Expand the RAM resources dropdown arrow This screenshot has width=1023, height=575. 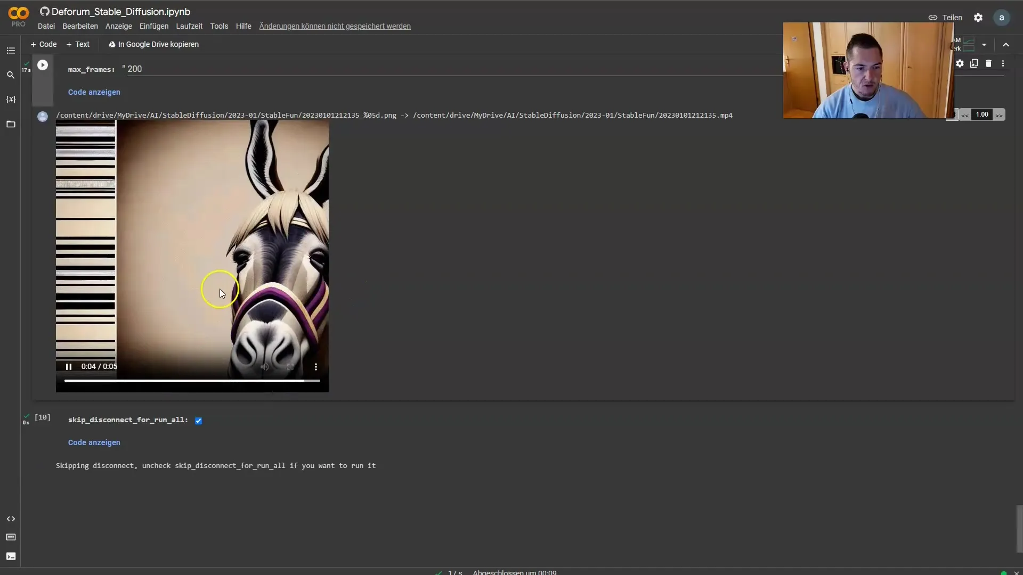[x=984, y=45]
